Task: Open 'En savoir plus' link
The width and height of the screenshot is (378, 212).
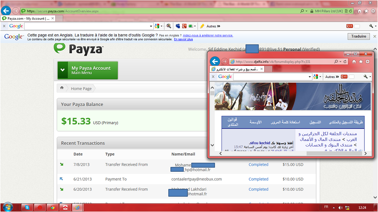Action: tap(183, 39)
